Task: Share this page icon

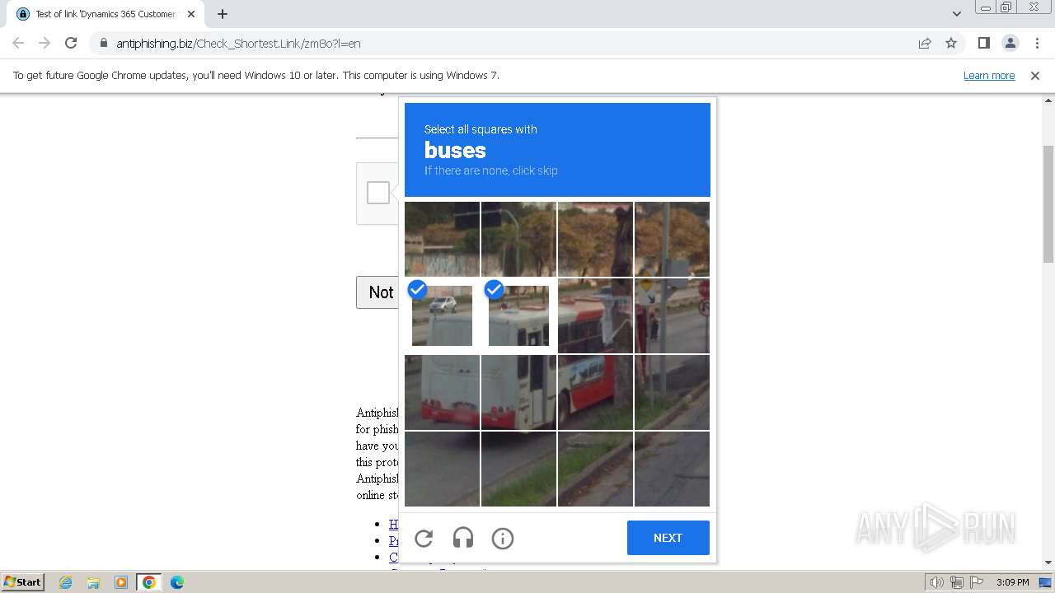Action: tap(925, 43)
